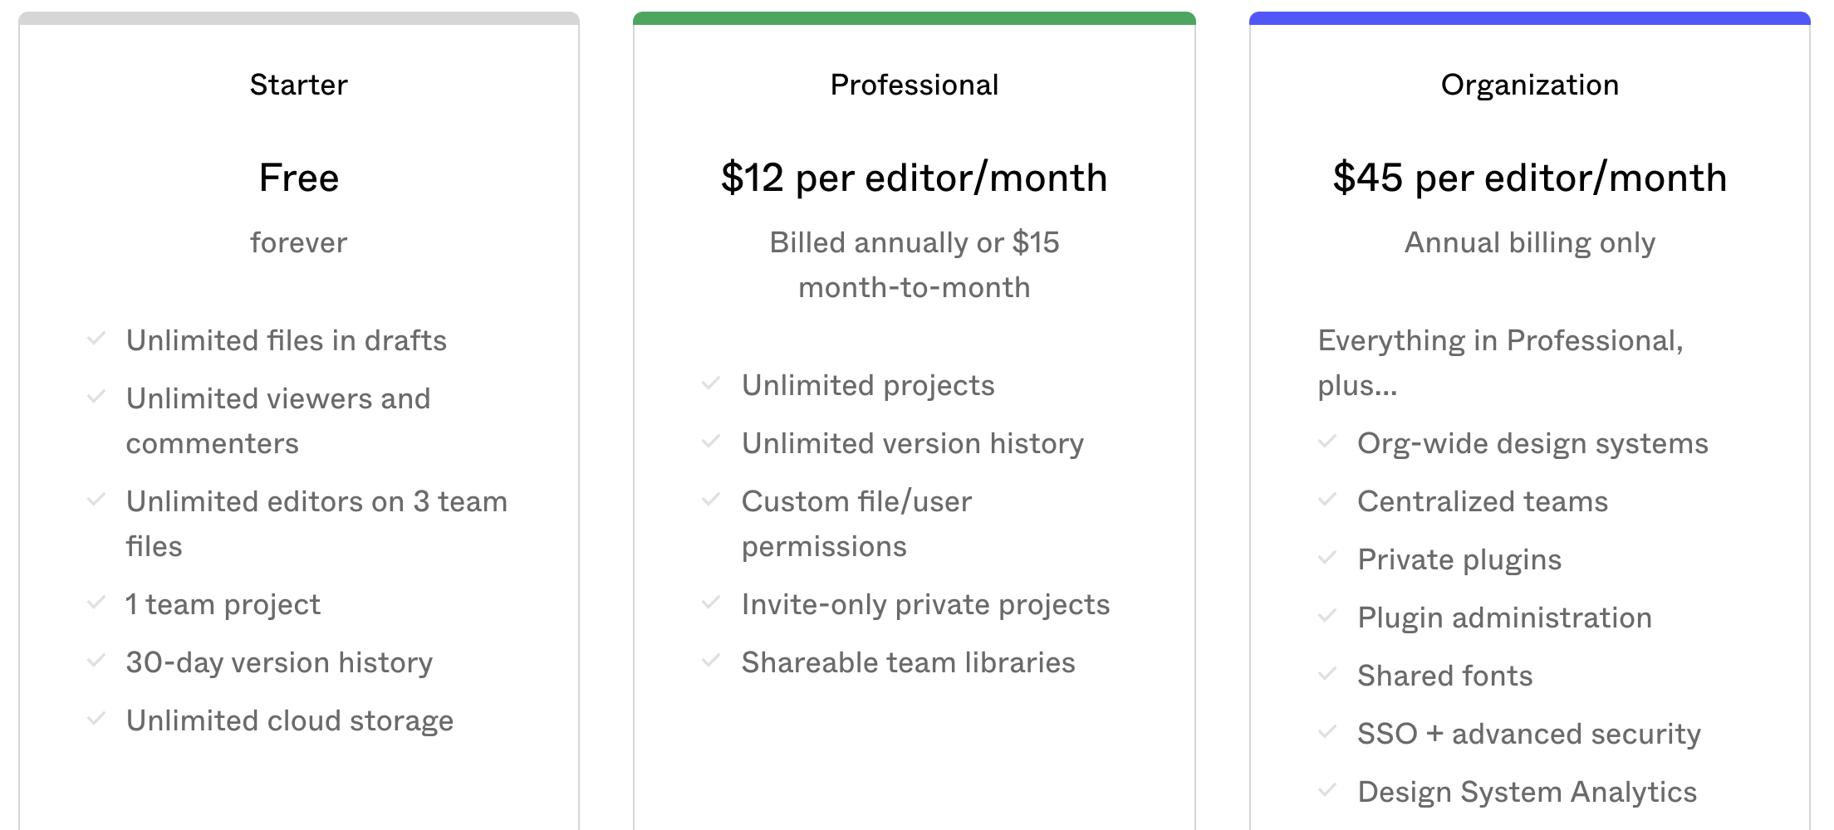Click the $45 per editor/month price
This screenshot has width=1834, height=830.
point(1530,178)
